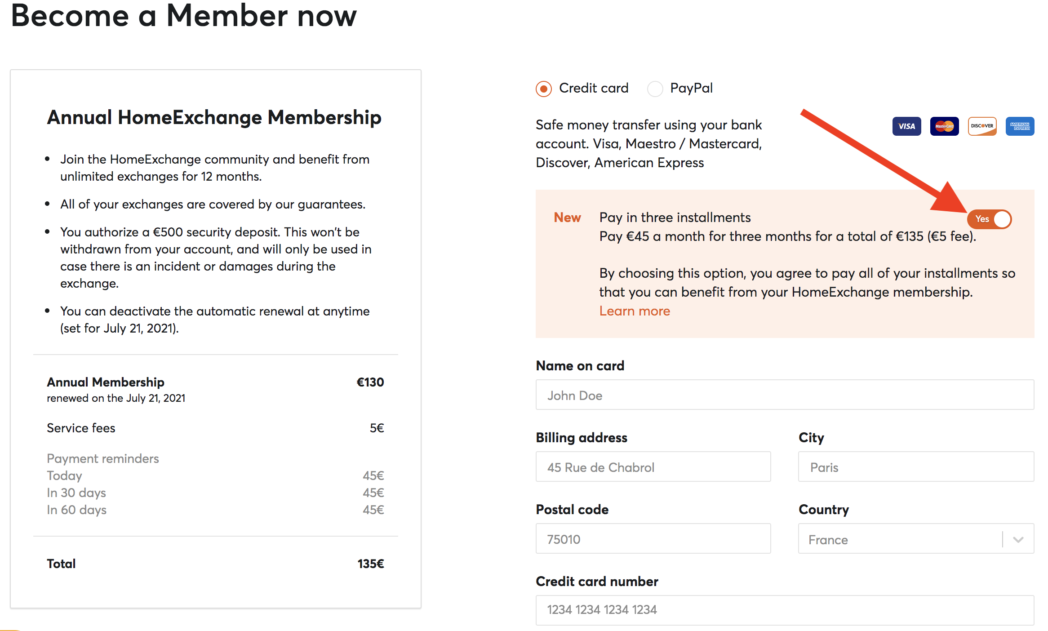Image resolution: width=1048 pixels, height=631 pixels.
Task: Click the Postal code field
Action: [x=653, y=538]
